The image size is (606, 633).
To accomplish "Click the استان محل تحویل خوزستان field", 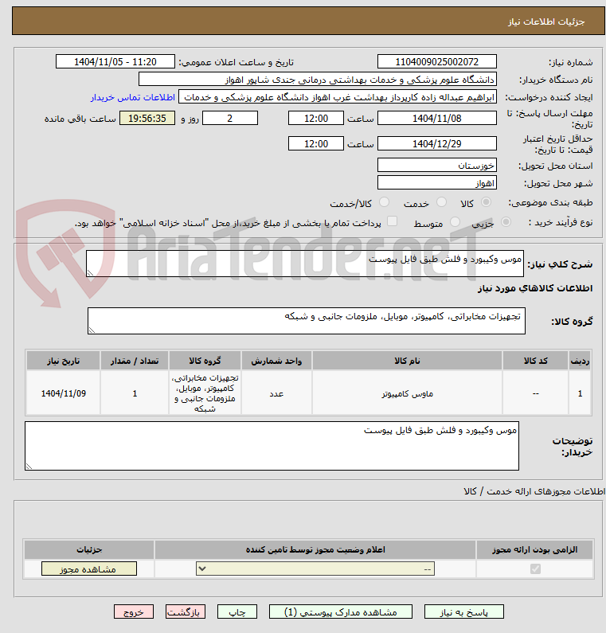I will click(437, 165).
